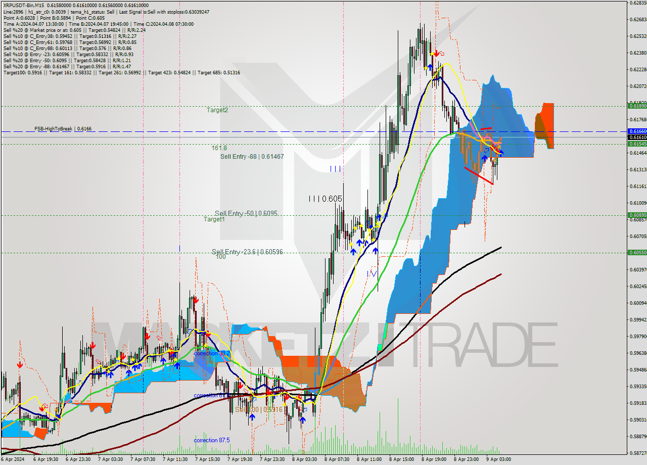The width and height of the screenshot is (647, 465).
Task: Click the 'Sell %20 @ Entry -88: 0.61467' line
Action: pos(67,66)
